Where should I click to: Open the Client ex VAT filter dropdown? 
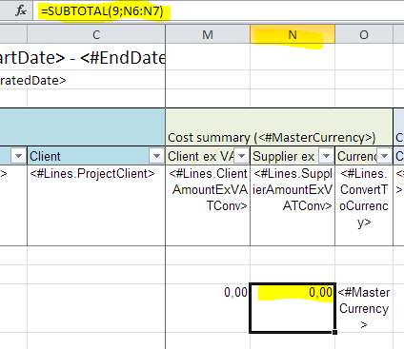pyautogui.click(x=241, y=156)
